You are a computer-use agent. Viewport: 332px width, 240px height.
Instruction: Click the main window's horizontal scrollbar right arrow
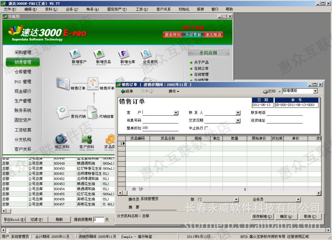click(328, 230)
